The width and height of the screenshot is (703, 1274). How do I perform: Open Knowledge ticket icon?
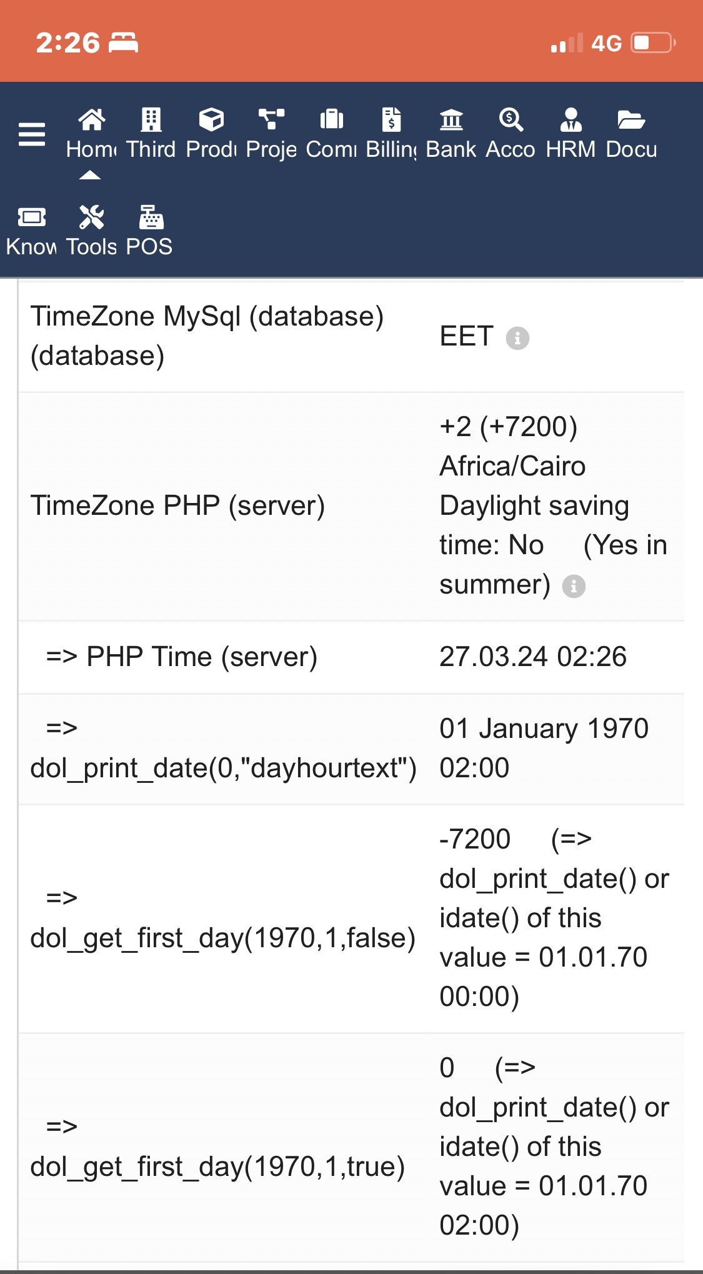31,217
